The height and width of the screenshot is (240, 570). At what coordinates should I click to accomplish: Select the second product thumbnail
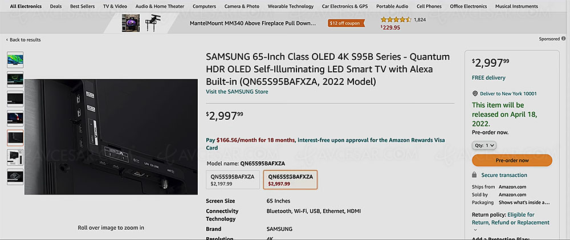tap(15, 79)
